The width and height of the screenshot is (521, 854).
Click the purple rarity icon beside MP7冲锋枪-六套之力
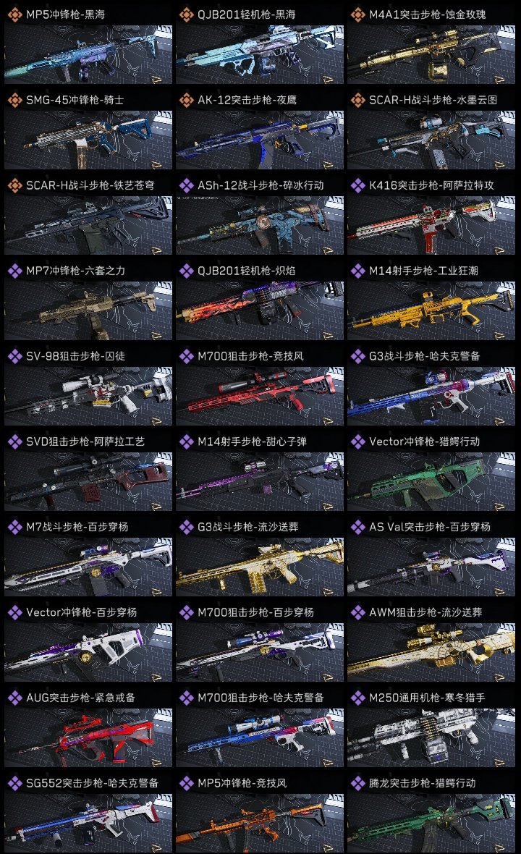[x=14, y=271]
